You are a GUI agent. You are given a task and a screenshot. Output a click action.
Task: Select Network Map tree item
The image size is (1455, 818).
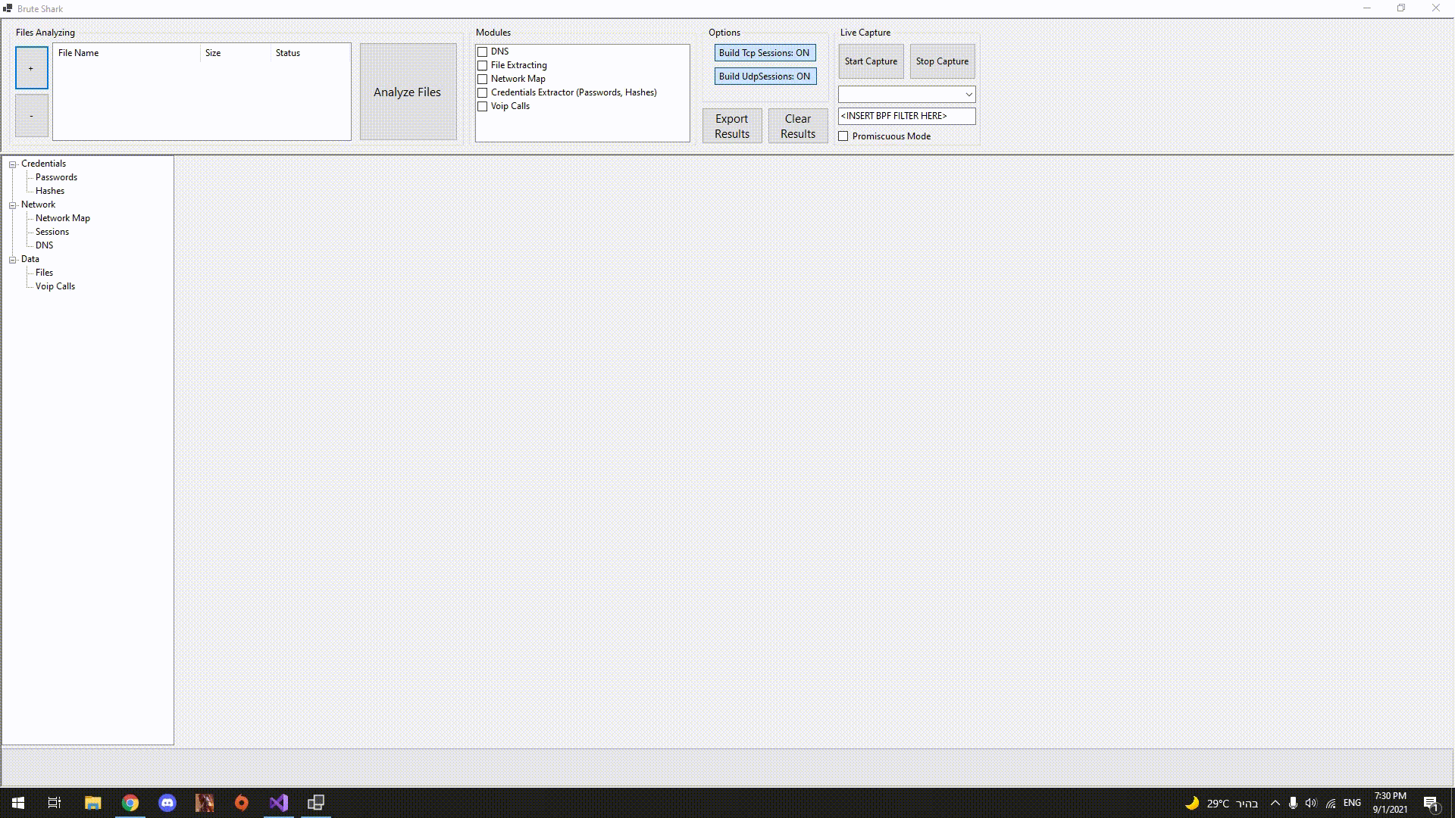click(x=62, y=218)
